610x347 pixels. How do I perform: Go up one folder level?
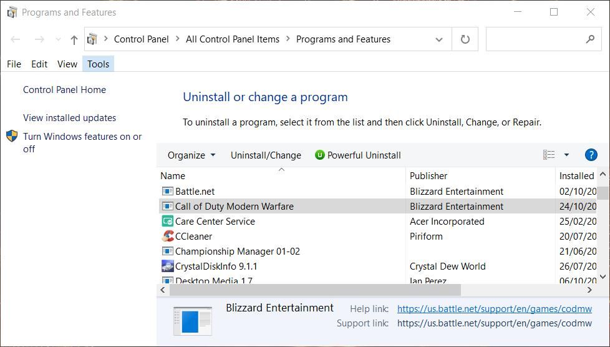[74, 39]
